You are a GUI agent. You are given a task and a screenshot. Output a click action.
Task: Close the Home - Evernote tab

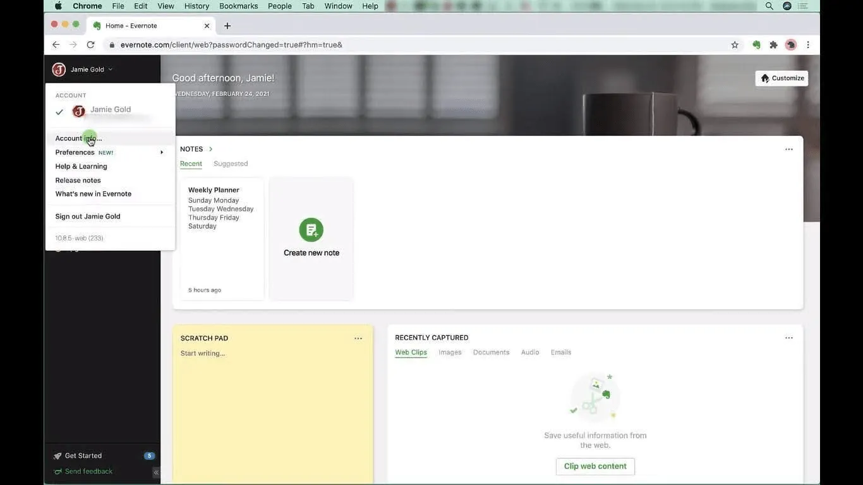pyautogui.click(x=207, y=26)
